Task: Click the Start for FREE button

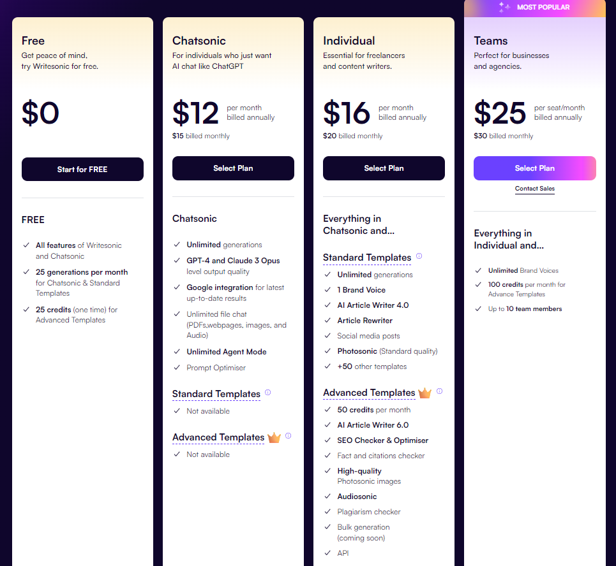Action: pyautogui.click(x=82, y=169)
